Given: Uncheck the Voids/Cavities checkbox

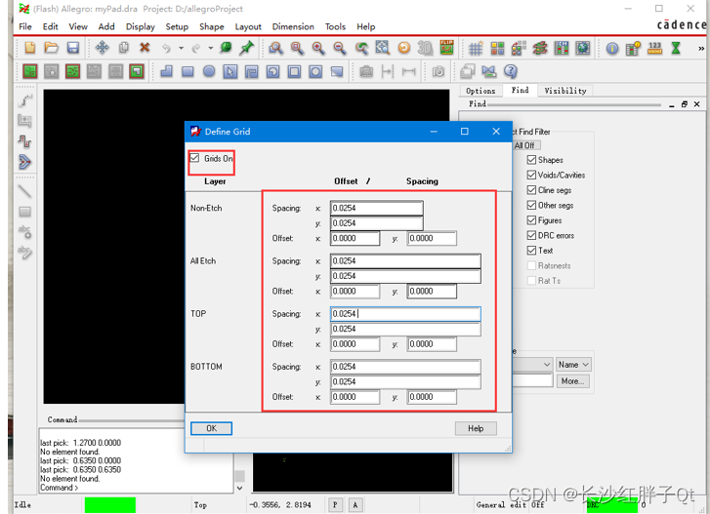Looking at the screenshot, I should (531, 175).
